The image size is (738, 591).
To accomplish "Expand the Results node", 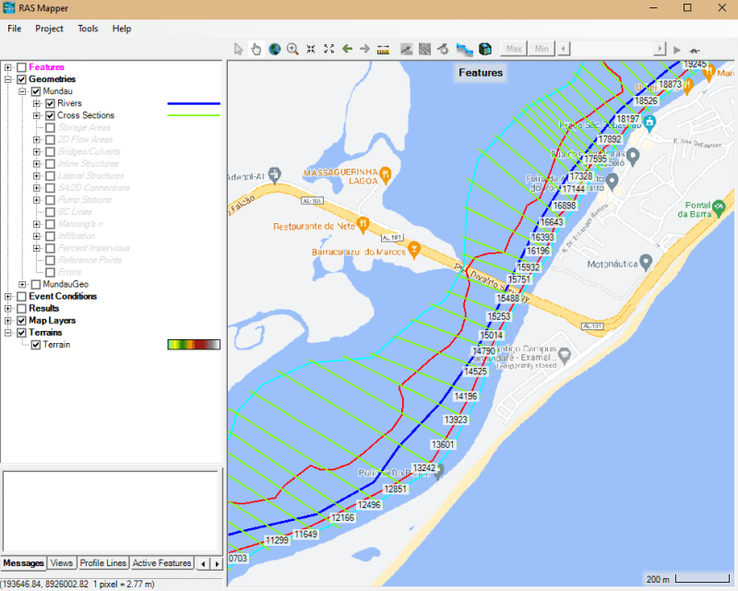I will click(x=8, y=309).
